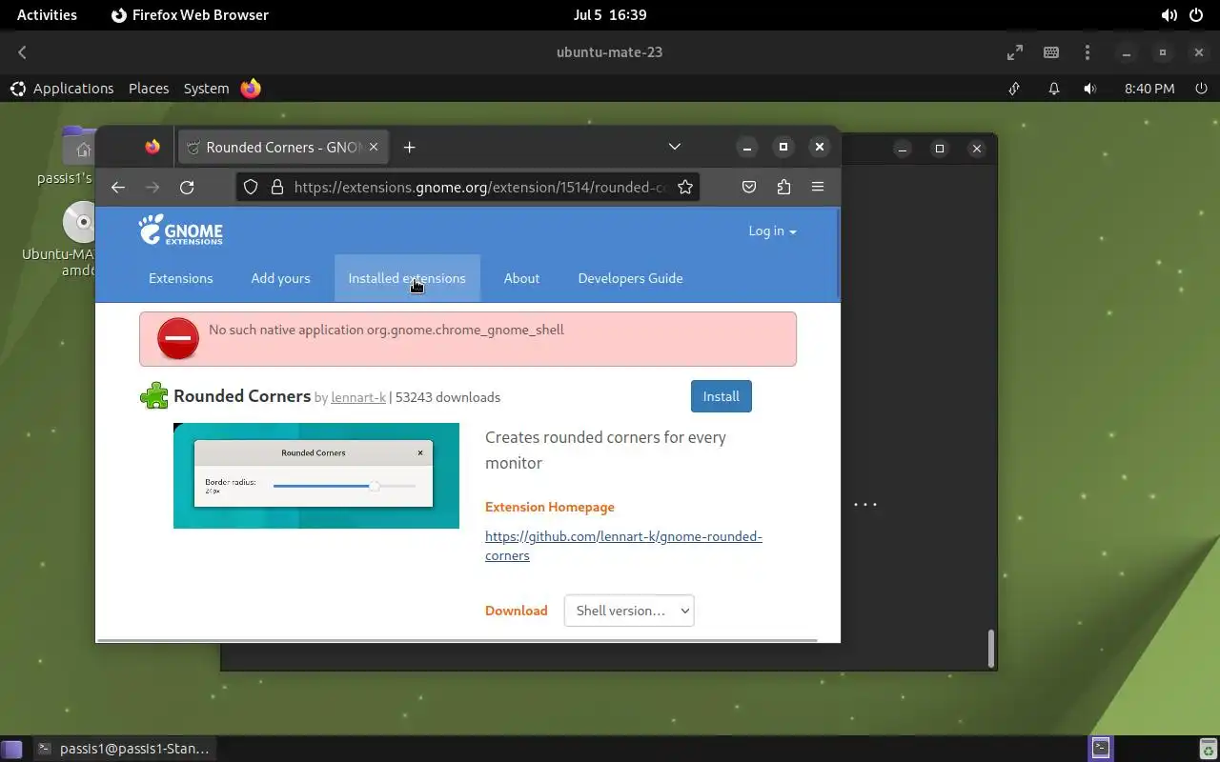Screen dimensions: 1220x762
Task: Open lennart-k author link
Action: coord(358,397)
